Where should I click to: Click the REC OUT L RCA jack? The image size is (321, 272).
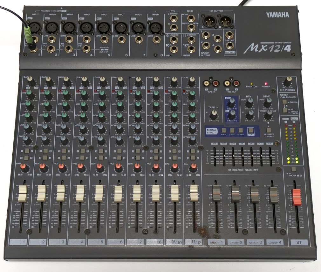click(x=227, y=83)
